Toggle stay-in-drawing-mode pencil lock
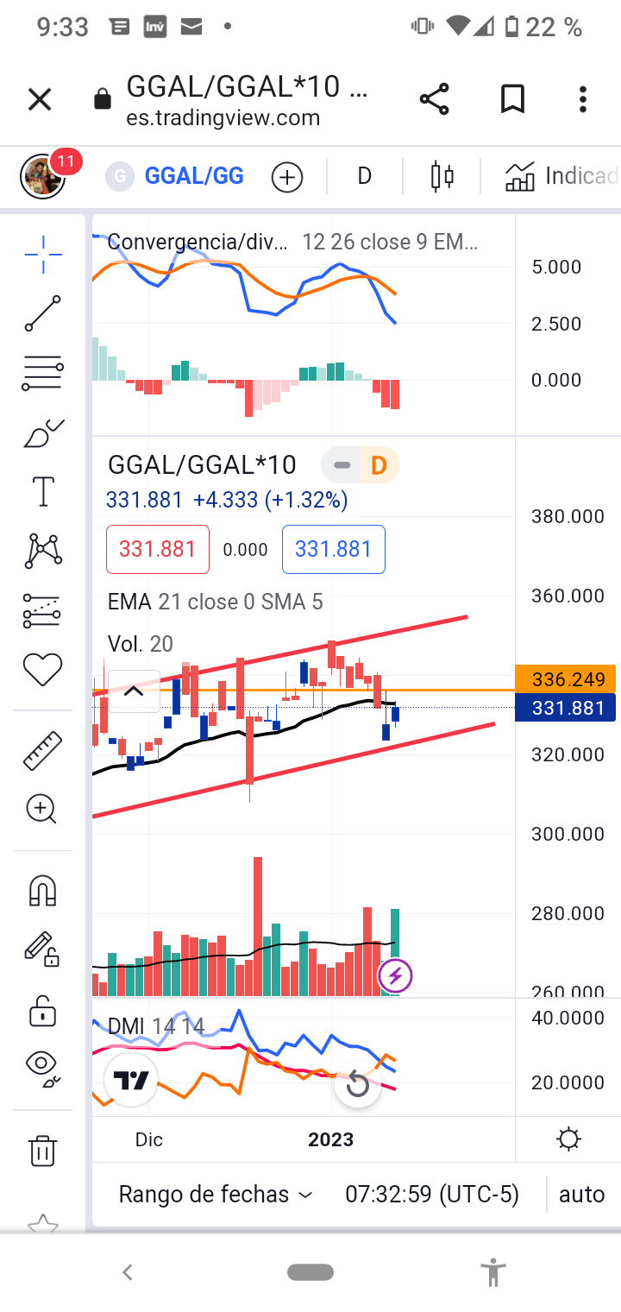Screen dimensions: 621x1312 42,949
